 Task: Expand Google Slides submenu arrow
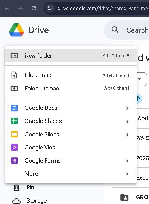(127, 135)
